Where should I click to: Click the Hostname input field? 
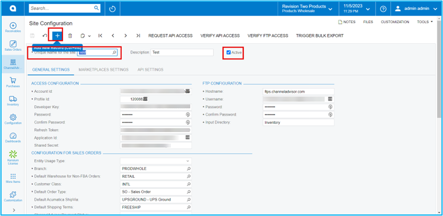tap(298, 92)
